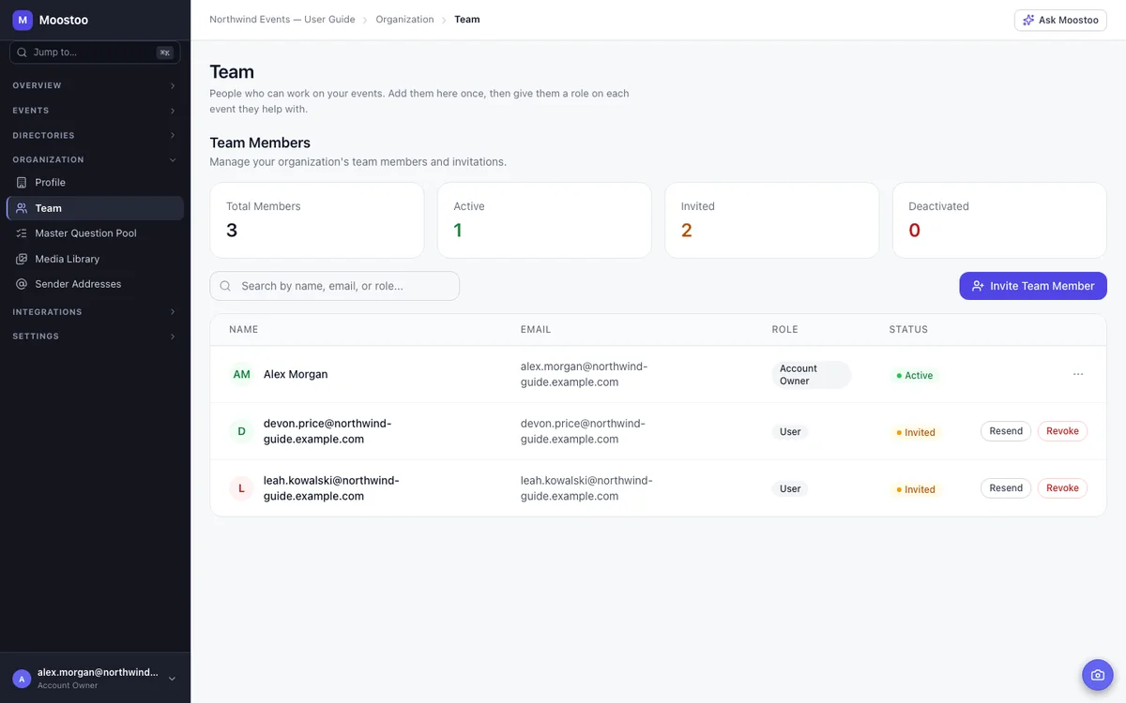Expand the Events sidebar section
The width and height of the screenshot is (1126, 703).
95,111
